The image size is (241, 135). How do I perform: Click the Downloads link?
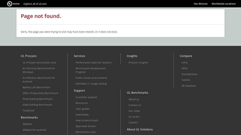click(x=82, y=115)
